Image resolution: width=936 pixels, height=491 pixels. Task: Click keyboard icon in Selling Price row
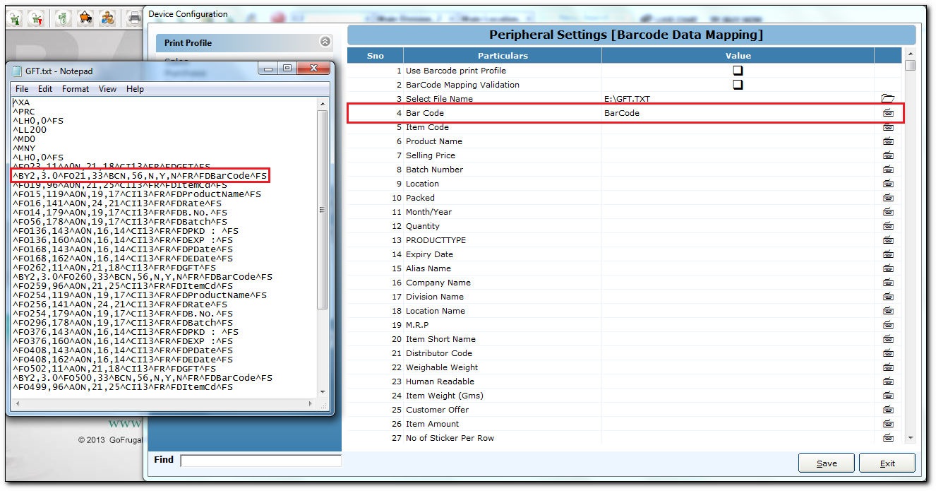click(888, 155)
